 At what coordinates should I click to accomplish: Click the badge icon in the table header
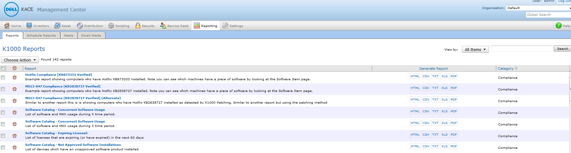coord(14,68)
